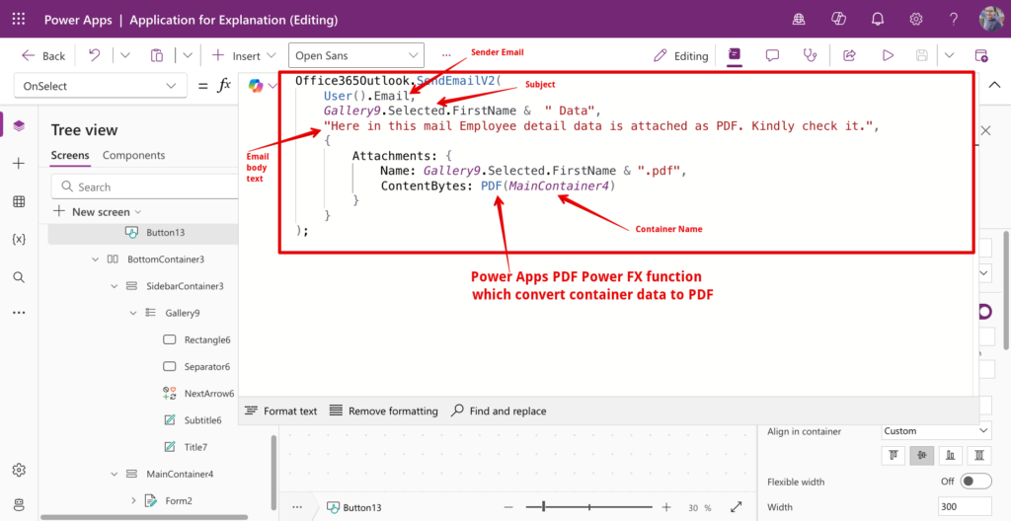Open the sidebar Settings gear at bottom
Image resolution: width=1011 pixels, height=521 pixels.
[x=19, y=469]
